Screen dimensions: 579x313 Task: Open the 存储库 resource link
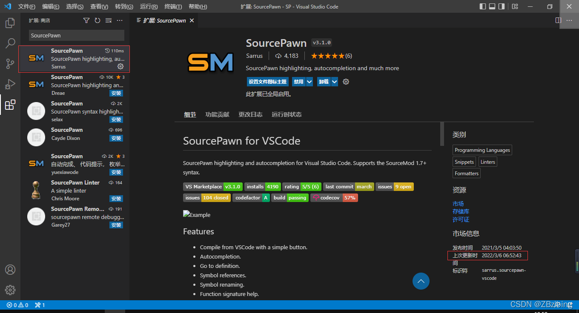point(461,211)
